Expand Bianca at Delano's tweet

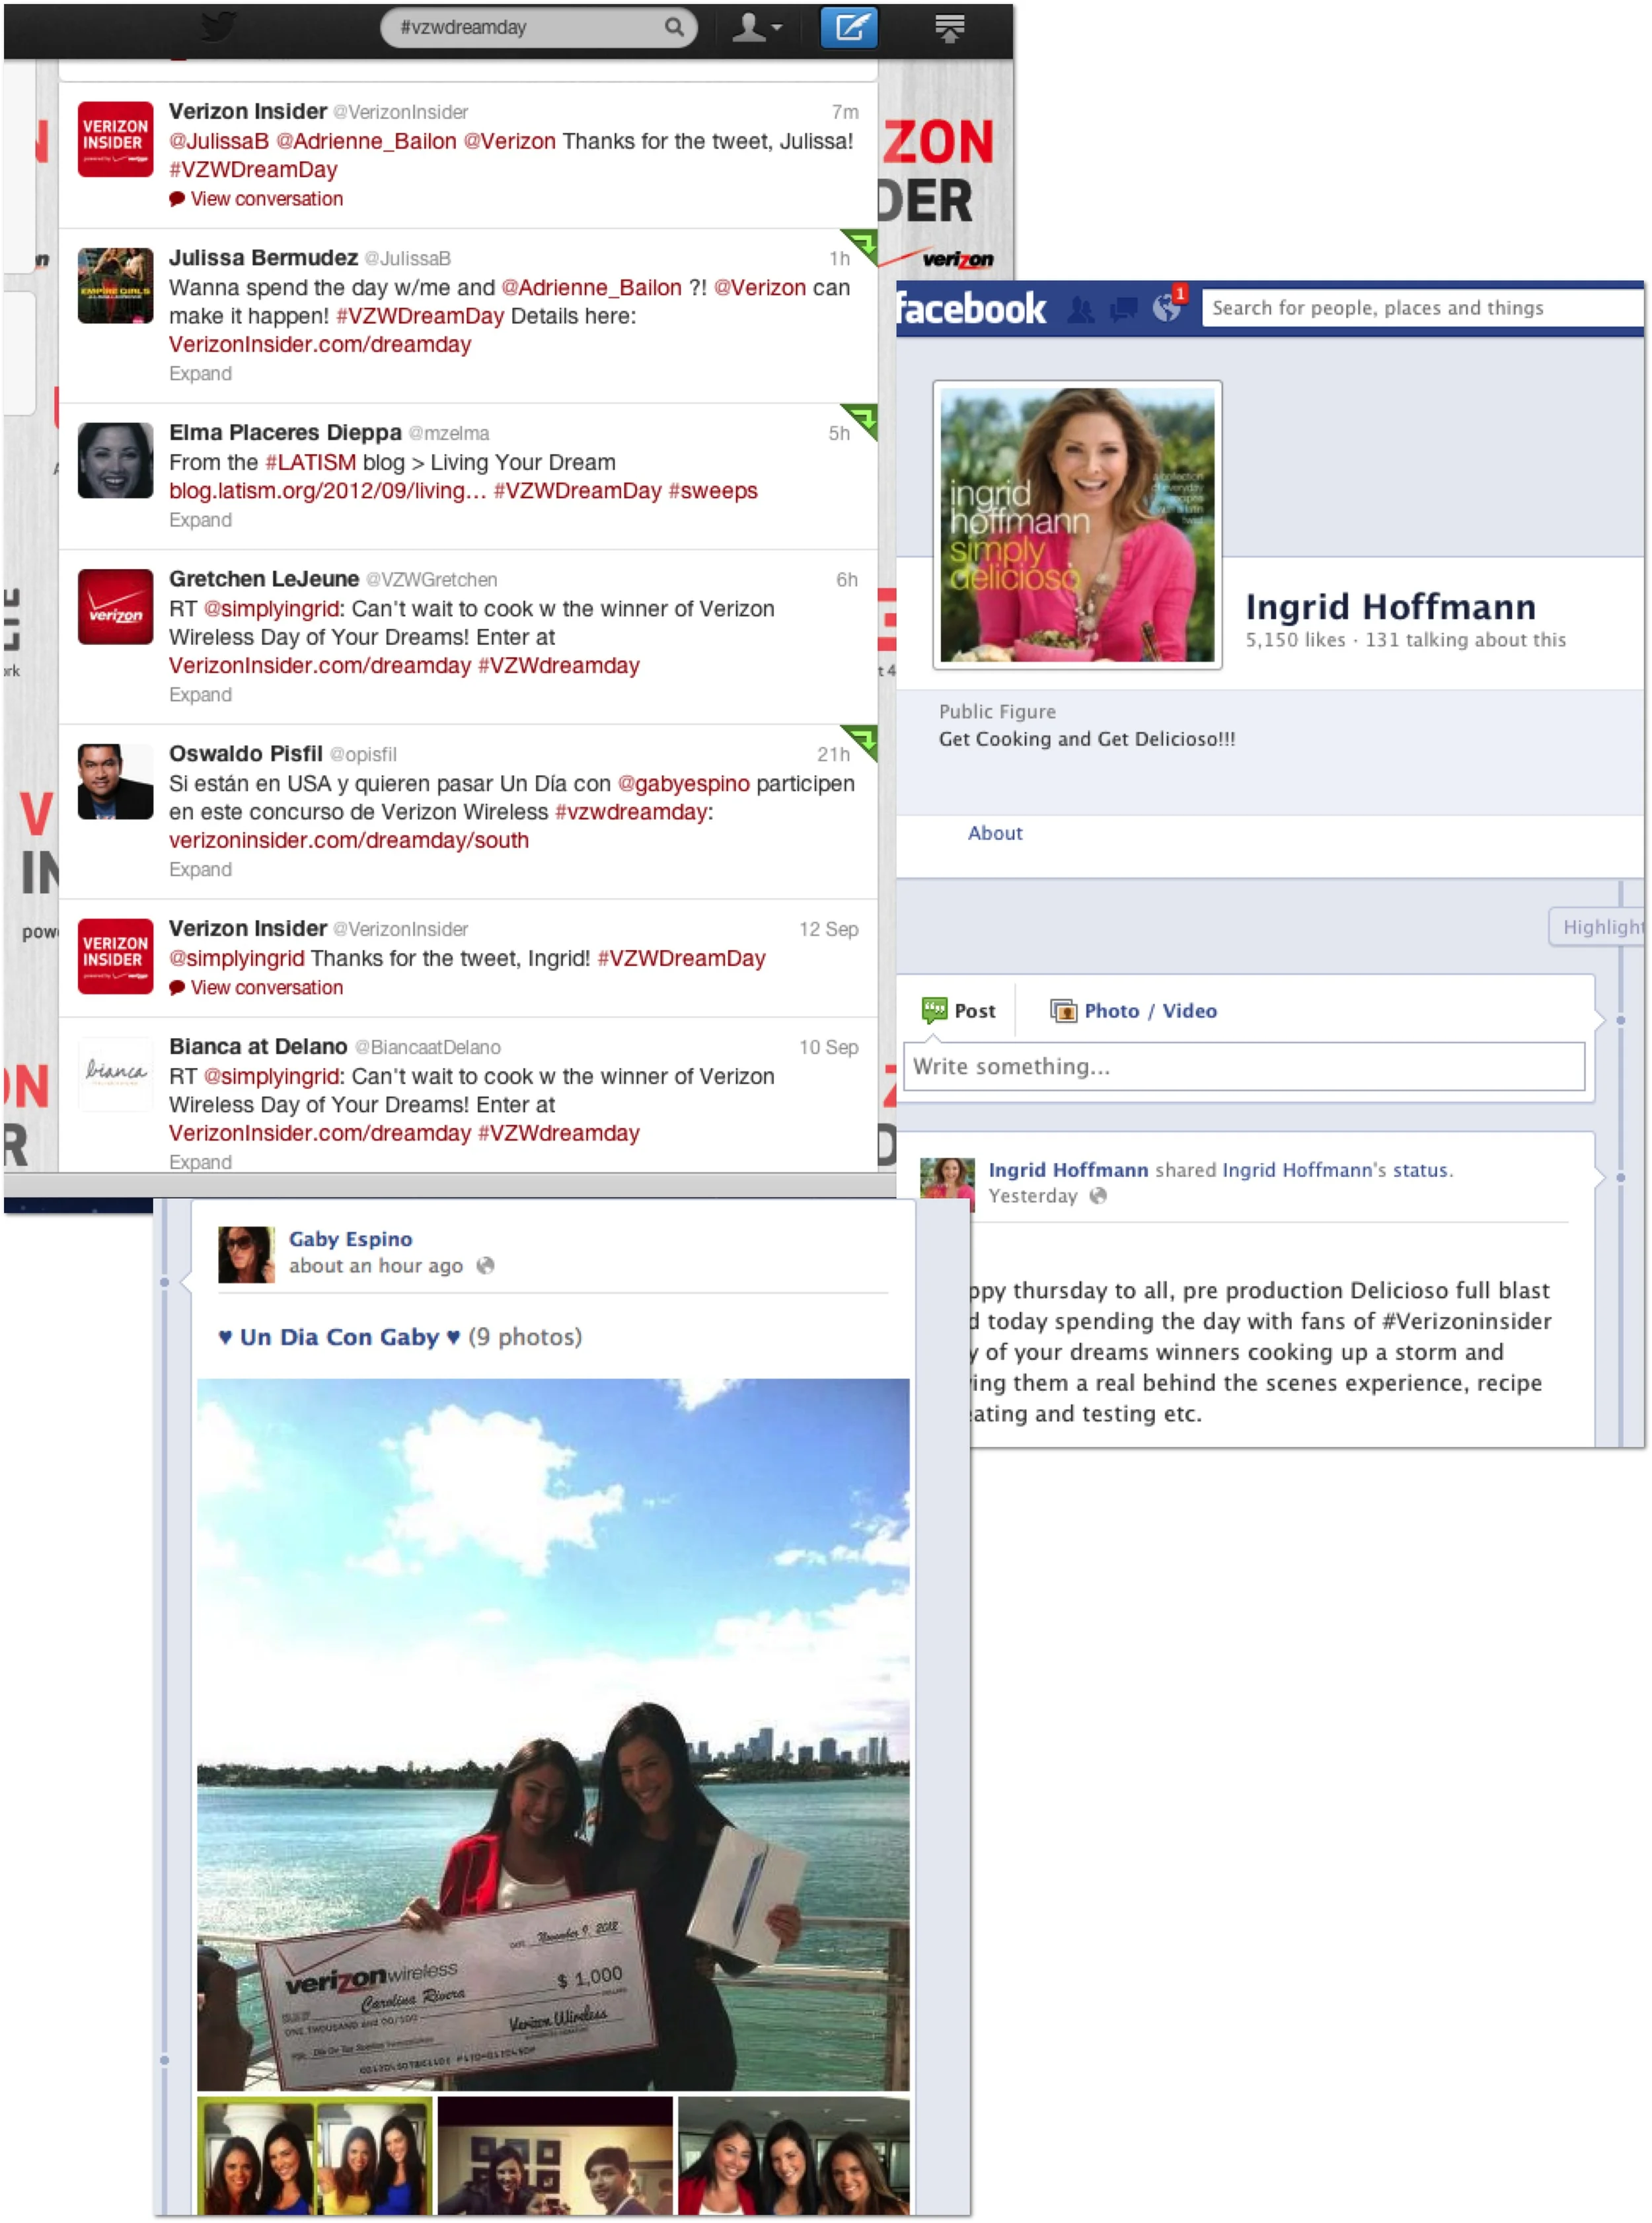tap(200, 1162)
